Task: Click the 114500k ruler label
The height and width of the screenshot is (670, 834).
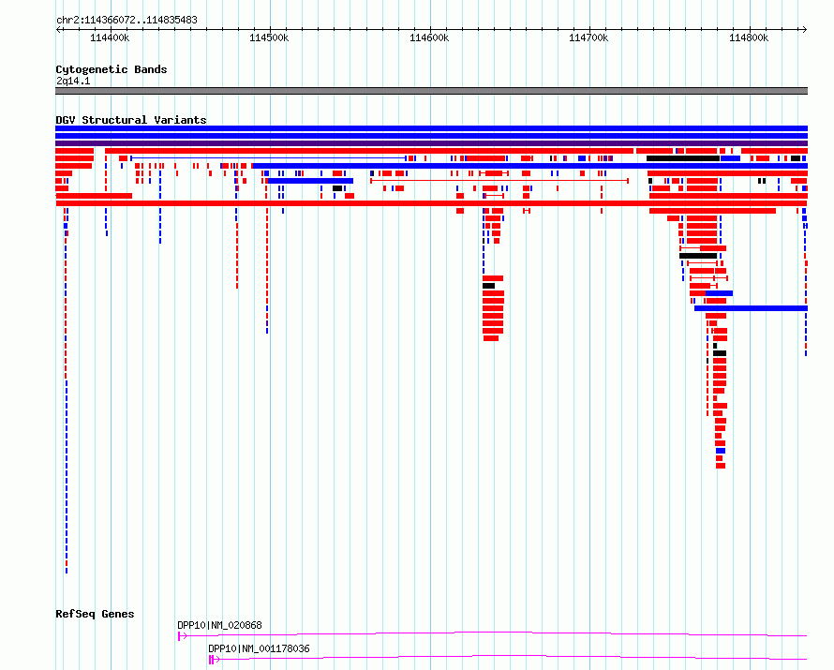Action: [x=269, y=37]
